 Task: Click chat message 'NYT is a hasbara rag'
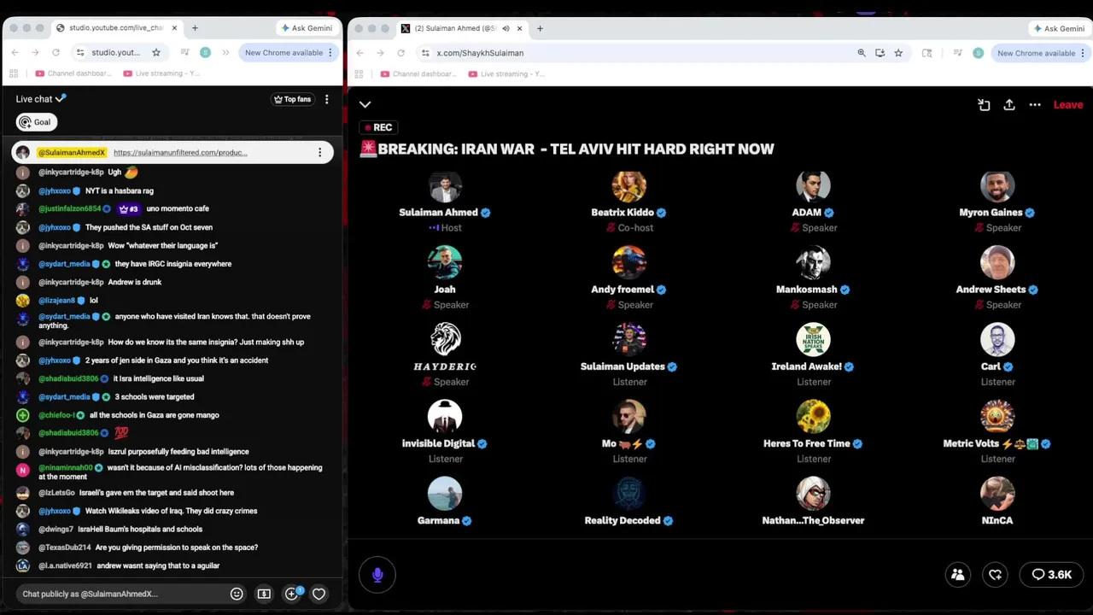[x=120, y=190]
